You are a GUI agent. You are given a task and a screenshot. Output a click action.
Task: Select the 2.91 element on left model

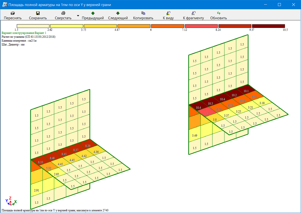click(37, 190)
